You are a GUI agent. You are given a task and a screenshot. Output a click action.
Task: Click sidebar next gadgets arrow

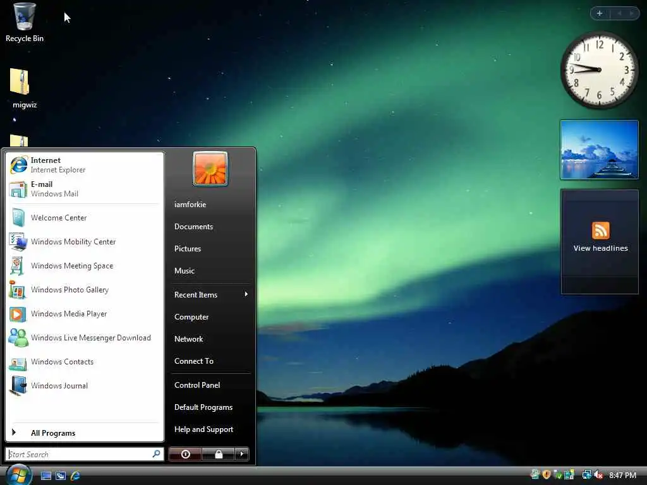pos(631,13)
